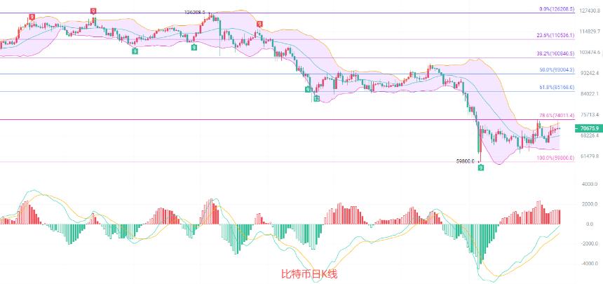The width and height of the screenshot is (603, 284).
Task: Click the rightmost red 9 sell marker
Action: [259, 24]
